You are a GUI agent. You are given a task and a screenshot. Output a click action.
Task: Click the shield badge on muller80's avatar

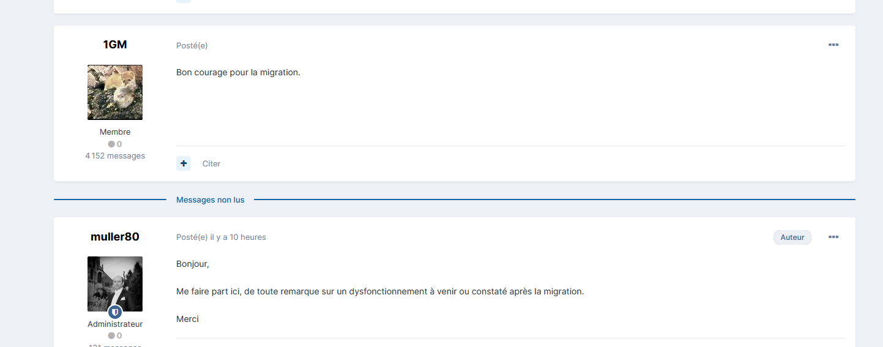coord(115,312)
